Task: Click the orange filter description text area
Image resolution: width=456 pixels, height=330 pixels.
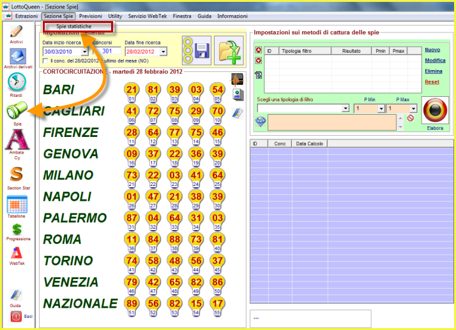Action: pos(332,122)
